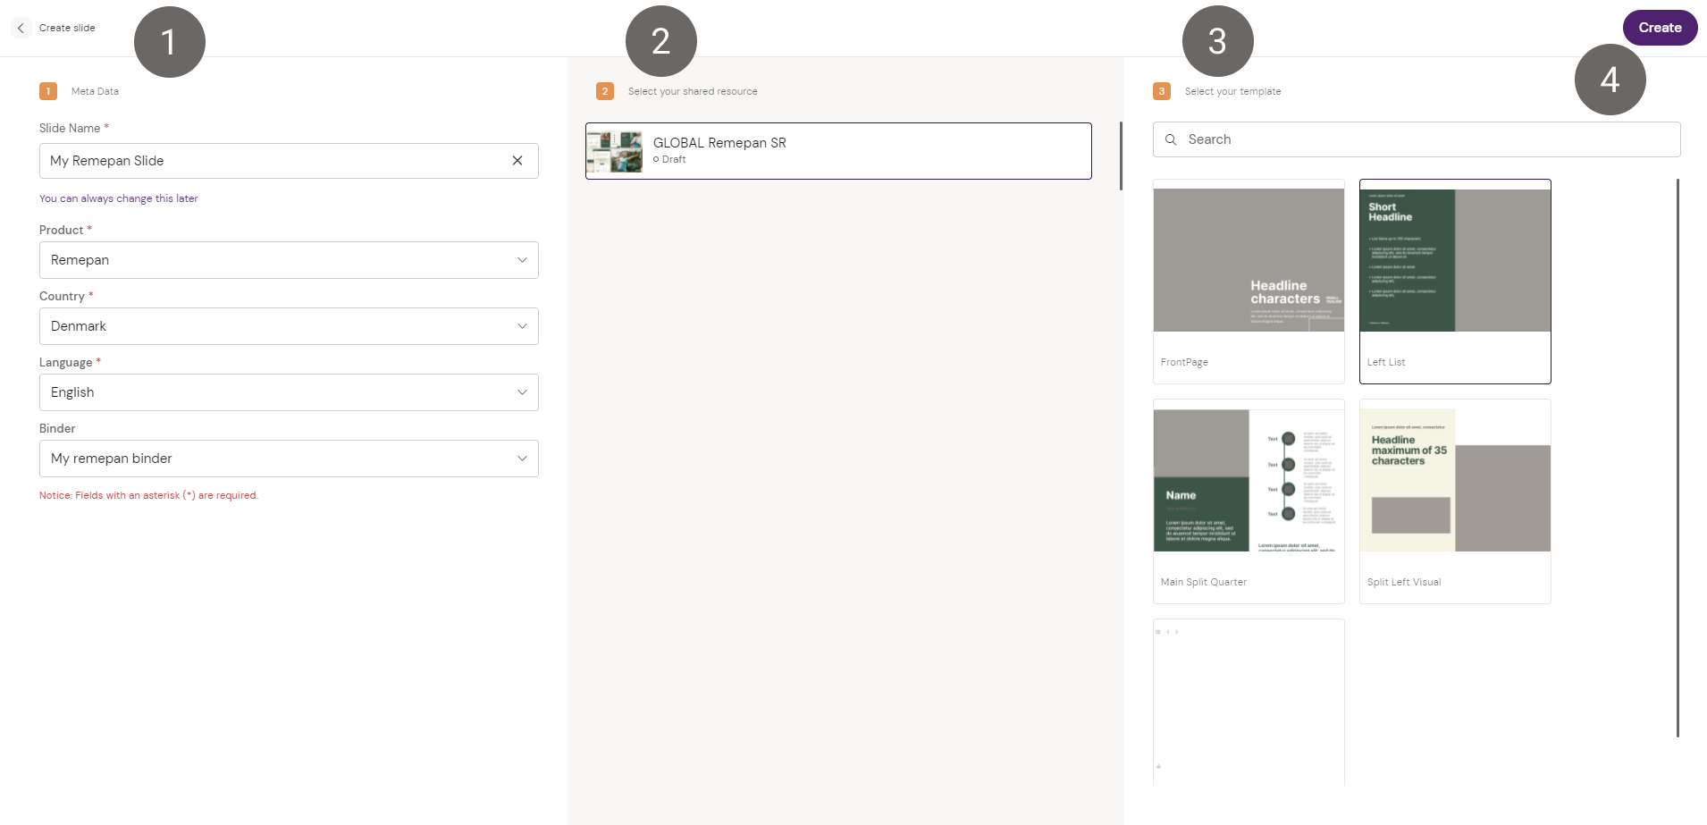Click the orange step 1 Meta Data badge

48,91
